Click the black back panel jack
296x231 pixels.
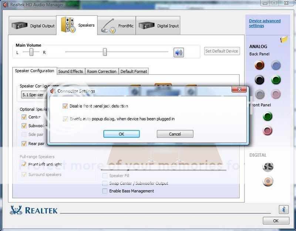click(x=260, y=80)
